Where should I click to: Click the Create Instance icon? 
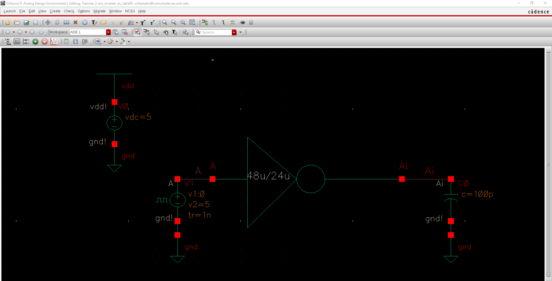tap(205, 22)
